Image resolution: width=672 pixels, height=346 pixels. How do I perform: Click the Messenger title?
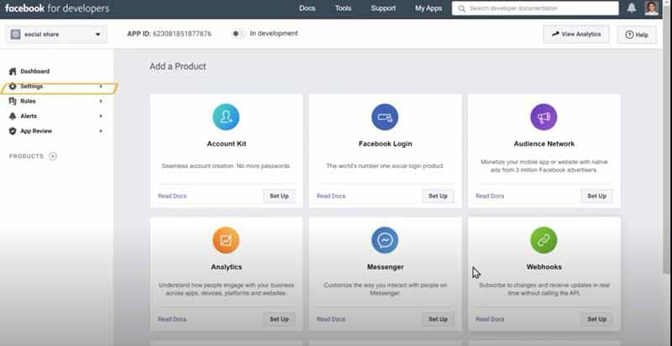[x=386, y=267]
